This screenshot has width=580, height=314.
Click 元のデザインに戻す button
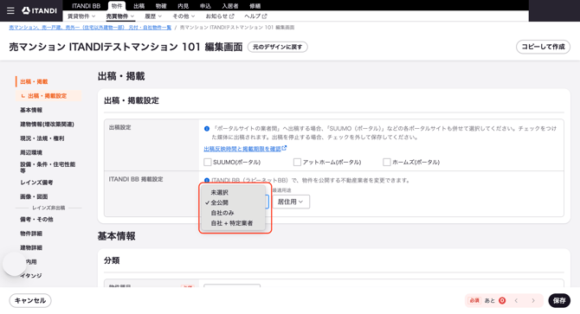277,47
